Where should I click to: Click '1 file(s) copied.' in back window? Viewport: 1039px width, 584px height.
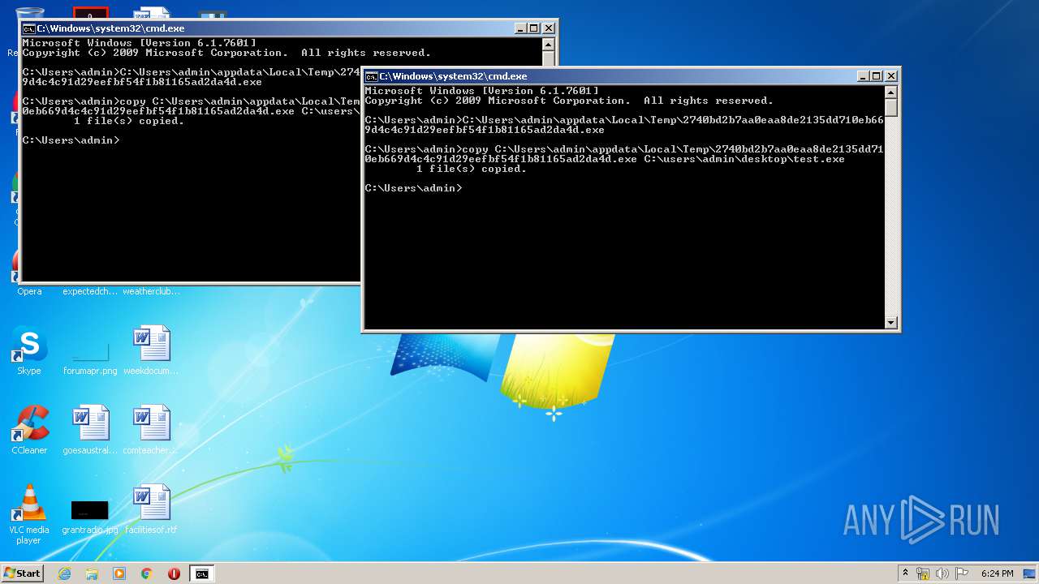coord(128,121)
